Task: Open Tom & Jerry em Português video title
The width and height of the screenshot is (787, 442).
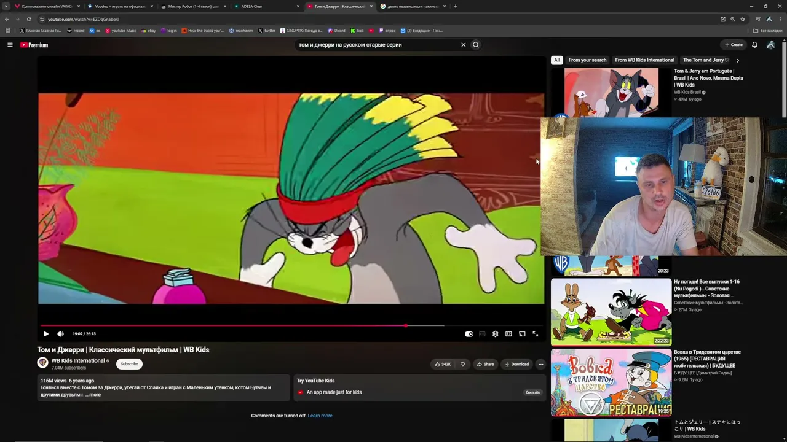Action: (x=708, y=78)
